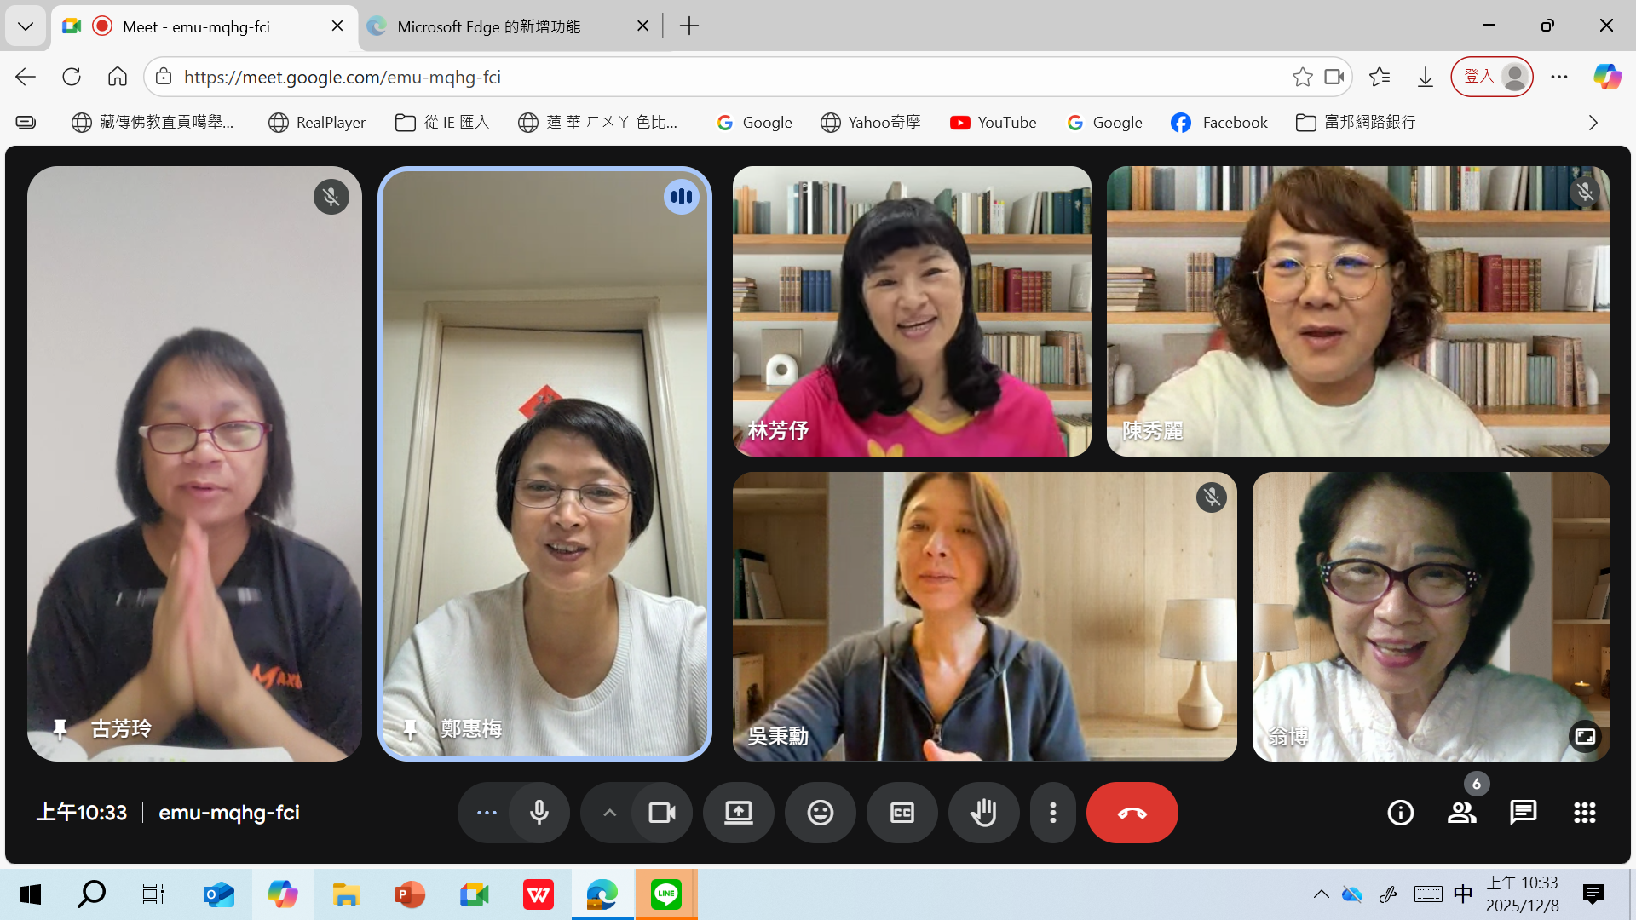Click the Present now screen share icon
This screenshot has width=1636, height=920.
click(x=738, y=813)
